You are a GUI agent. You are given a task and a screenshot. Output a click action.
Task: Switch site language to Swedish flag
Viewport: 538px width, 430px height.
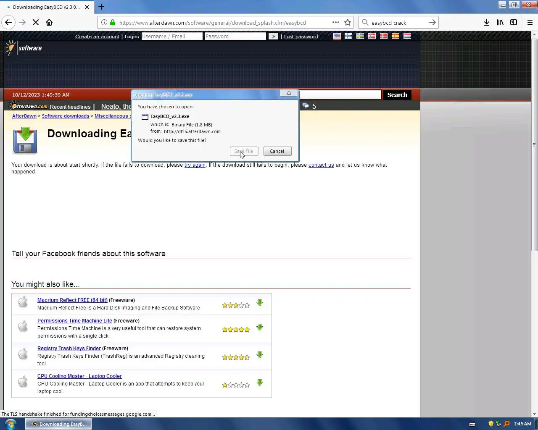(360, 36)
